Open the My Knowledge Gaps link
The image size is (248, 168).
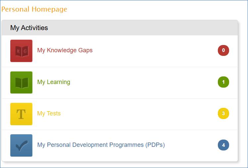coord(65,50)
